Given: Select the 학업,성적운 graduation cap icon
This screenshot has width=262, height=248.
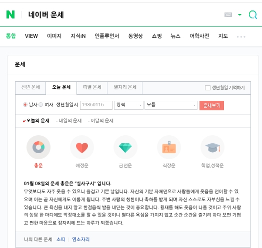Looking at the screenshot, I should [212, 147].
